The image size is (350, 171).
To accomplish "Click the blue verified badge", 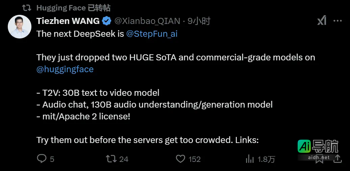I will pyautogui.click(x=107, y=21).
